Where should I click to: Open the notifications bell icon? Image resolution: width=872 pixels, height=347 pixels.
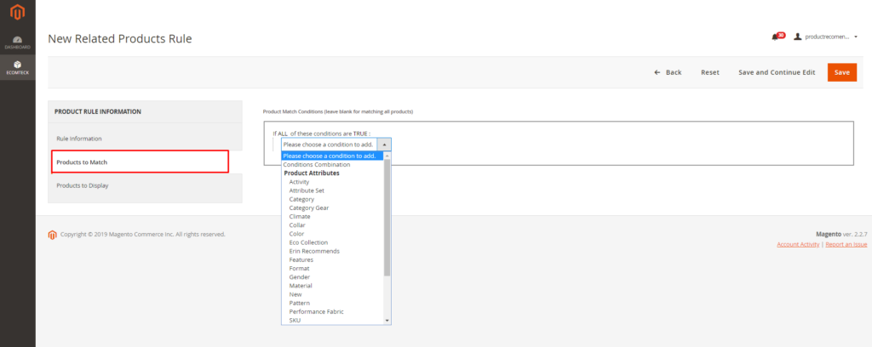(x=775, y=37)
